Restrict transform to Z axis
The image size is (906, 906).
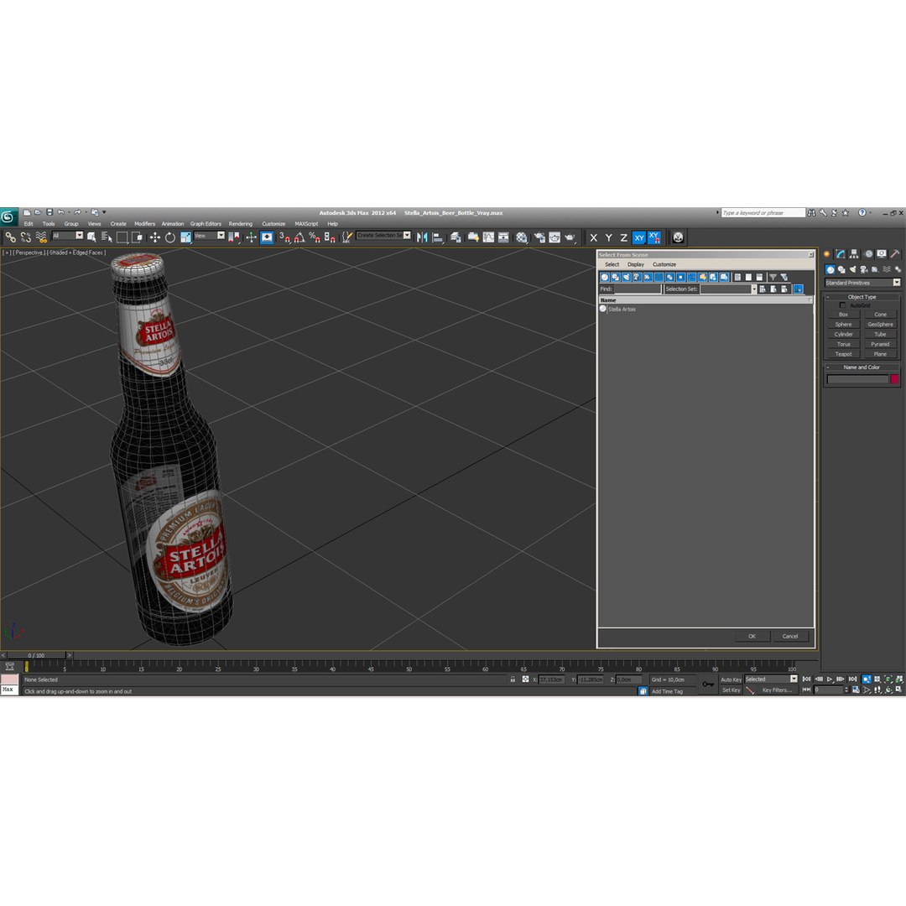[x=623, y=237]
